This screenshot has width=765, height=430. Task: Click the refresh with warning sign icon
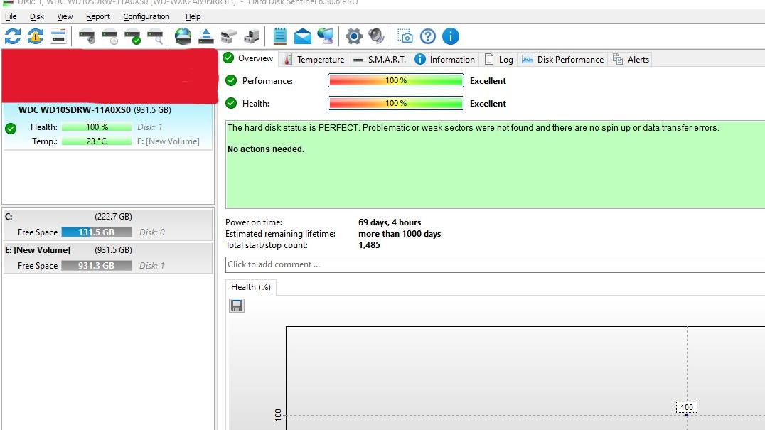point(36,36)
